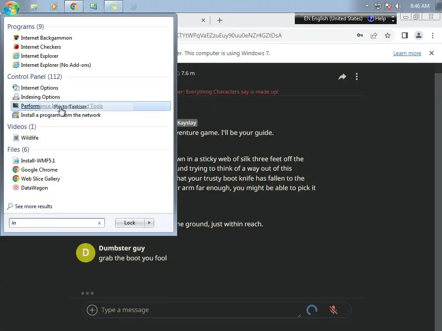442x331 pixels.
Task: Switch to Chrome via taskbar icon
Action: coord(74,6)
